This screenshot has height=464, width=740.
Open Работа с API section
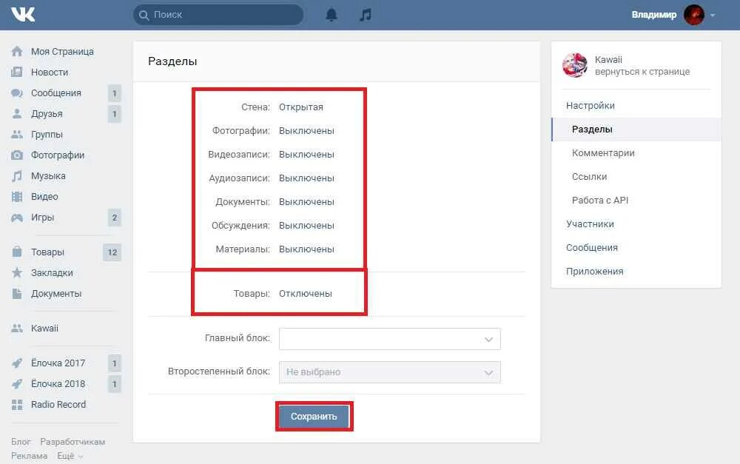(636, 200)
